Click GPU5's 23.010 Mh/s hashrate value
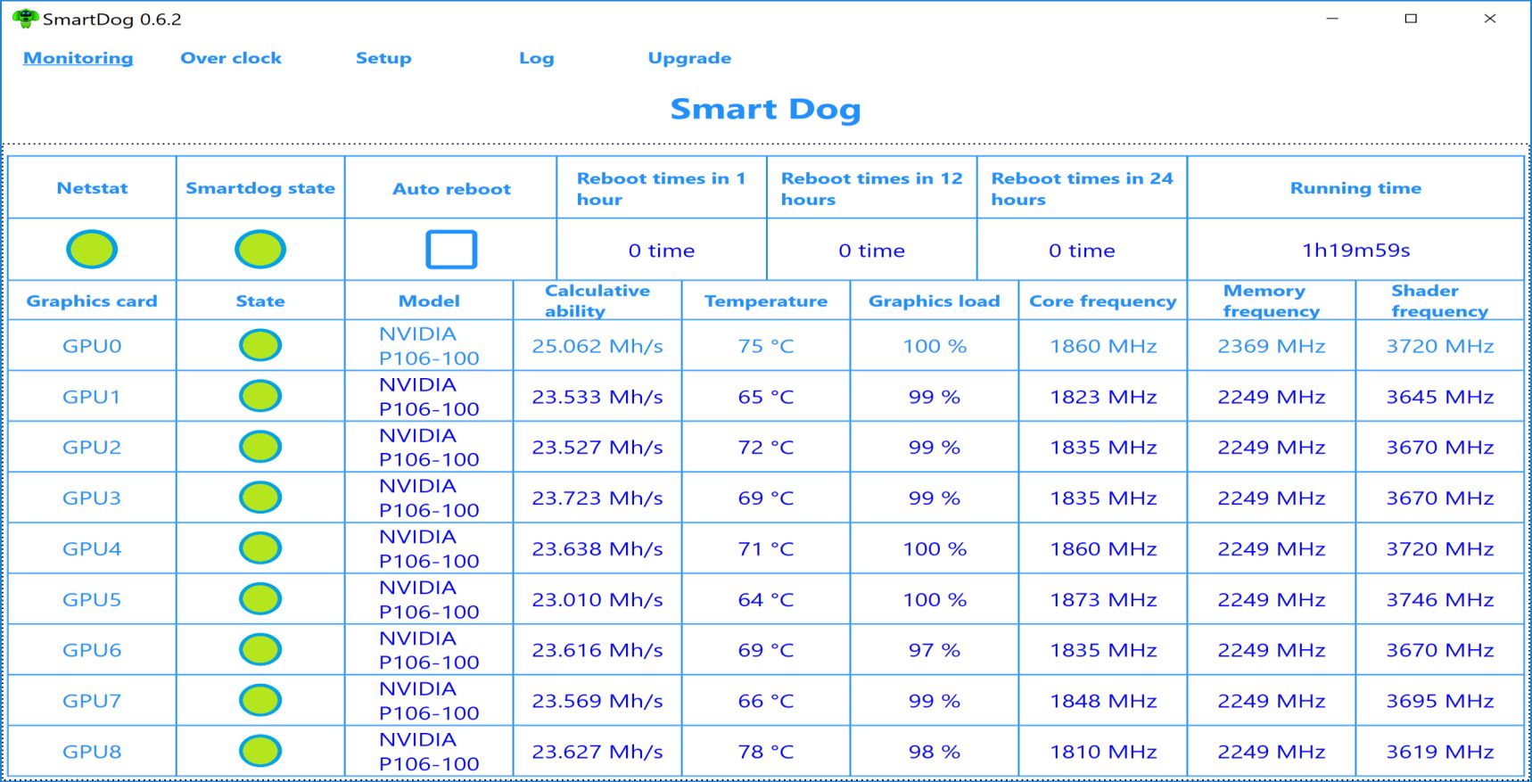1532x782 pixels. pyautogui.click(x=597, y=600)
